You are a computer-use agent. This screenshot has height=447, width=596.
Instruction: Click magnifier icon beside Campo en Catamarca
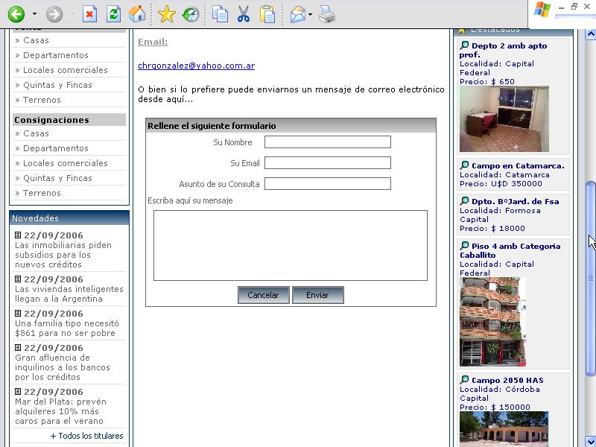464,165
